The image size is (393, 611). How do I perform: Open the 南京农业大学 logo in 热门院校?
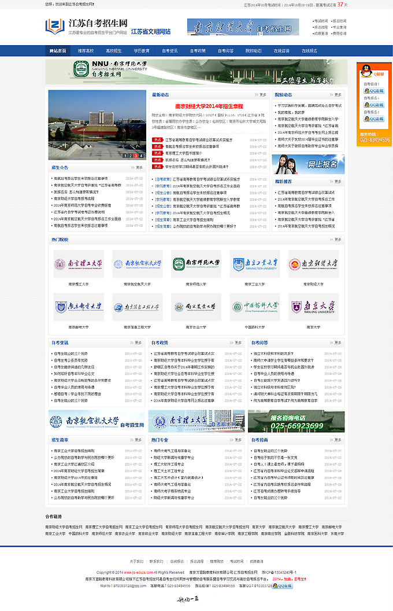[x=196, y=307]
